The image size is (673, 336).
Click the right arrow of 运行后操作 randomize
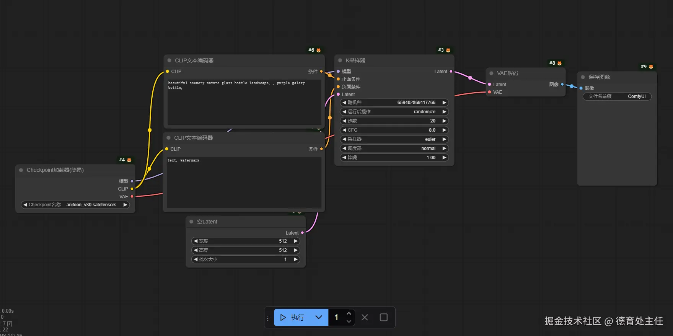coord(444,112)
